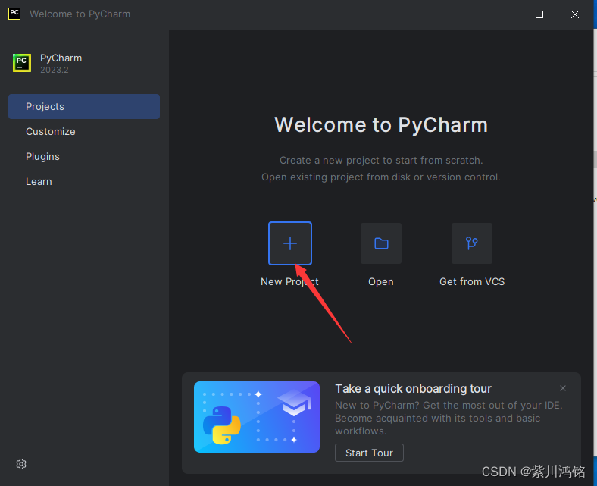Image resolution: width=597 pixels, height=486 pixels.
Task: Open settings gear in sidebar bottom
Action: (21, 464)
